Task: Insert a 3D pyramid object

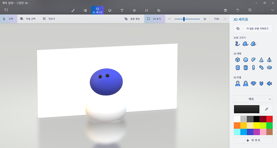Action: coord(269,60)
